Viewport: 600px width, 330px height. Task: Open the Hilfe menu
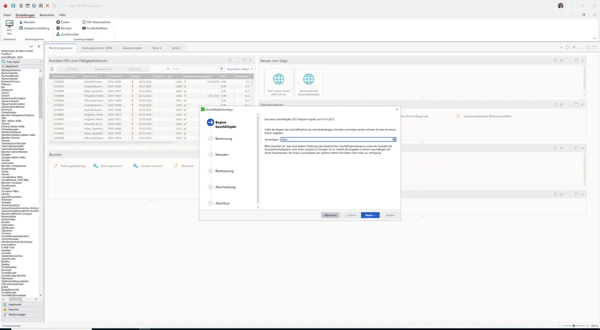pos(62,15)
